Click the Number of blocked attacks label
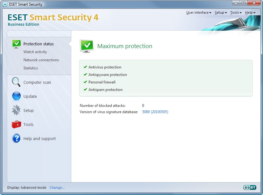263x195 pixels. [x=103, y=106]
